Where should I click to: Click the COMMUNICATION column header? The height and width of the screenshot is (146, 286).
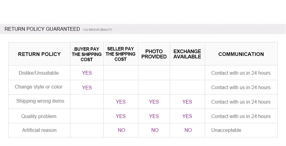point(241,54)
